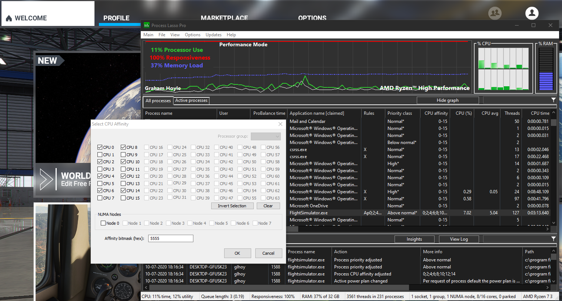Enable the CPU 3 checkbox
The height and width of the screenshot is (301, 562).
[x=100, y=169]
